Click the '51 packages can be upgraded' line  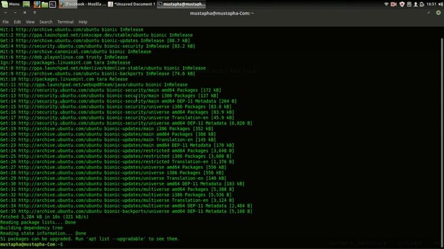pos(89,239)
